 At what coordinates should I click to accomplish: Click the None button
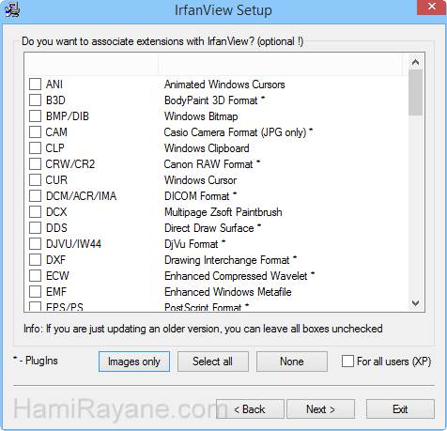click(292, 362)
